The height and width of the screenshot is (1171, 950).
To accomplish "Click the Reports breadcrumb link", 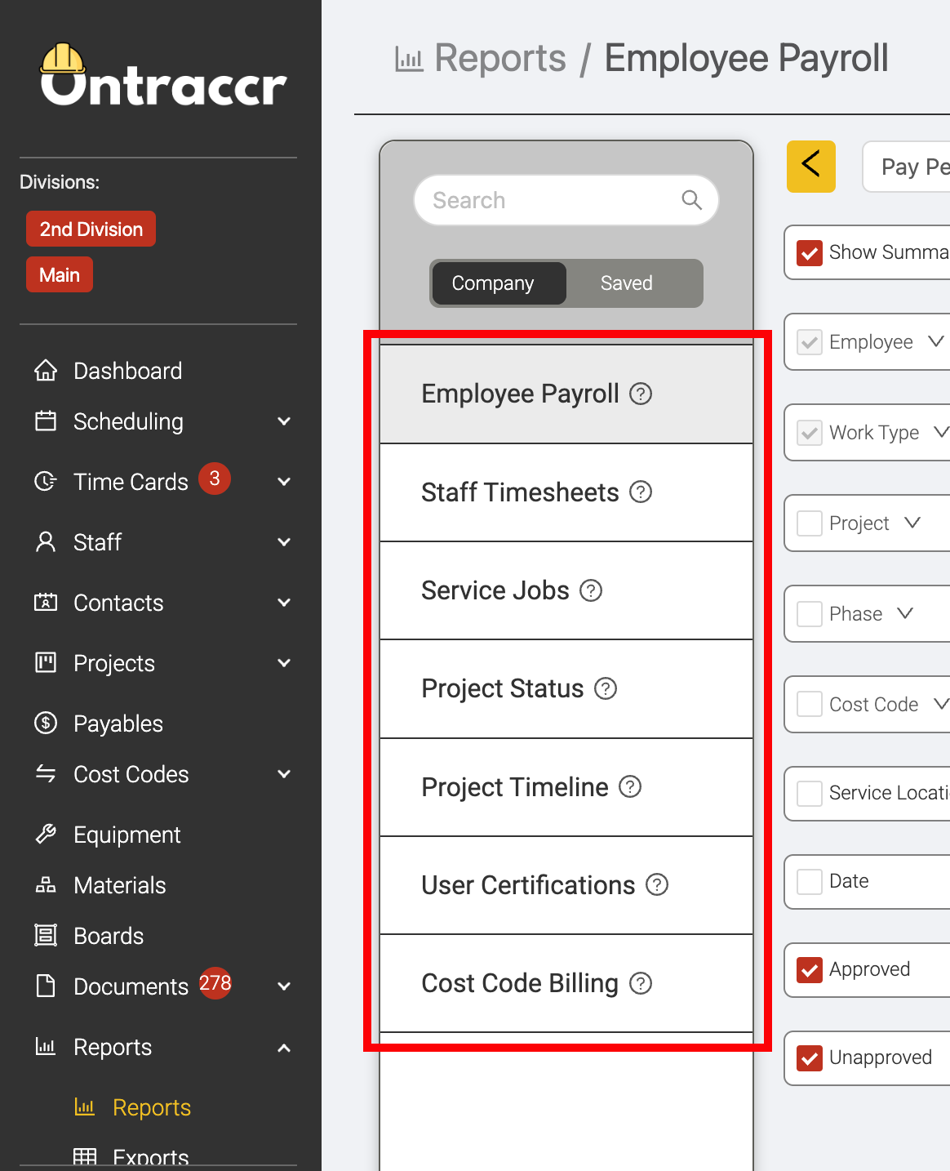I will (x=500, y=58).
